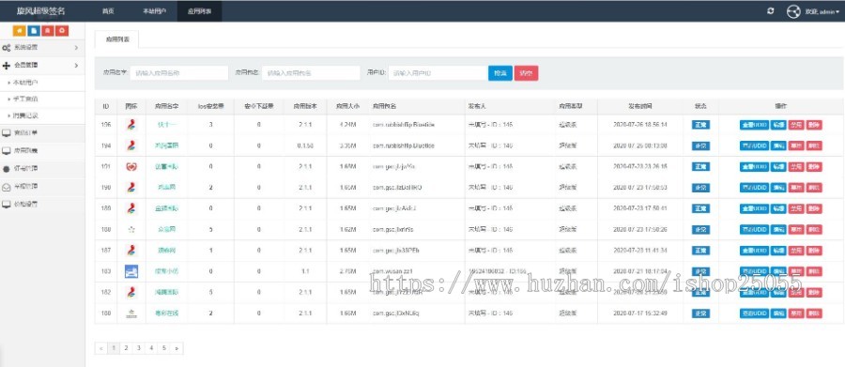Screen dimensions: 845x367
Task: Go to pagination page 4
Action: [151, 348]
